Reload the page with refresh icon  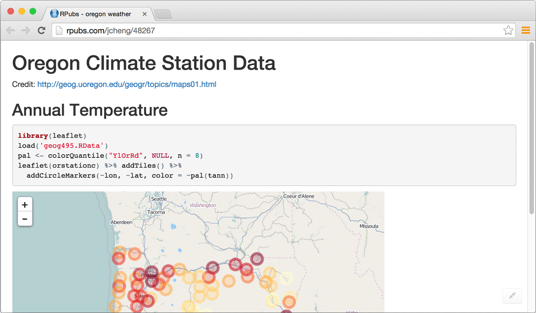coord(42,30)
